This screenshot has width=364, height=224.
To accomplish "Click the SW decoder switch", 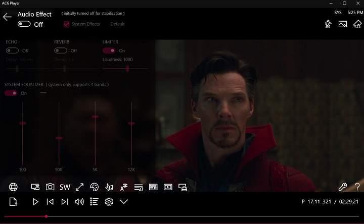I will tap(65, 187).
